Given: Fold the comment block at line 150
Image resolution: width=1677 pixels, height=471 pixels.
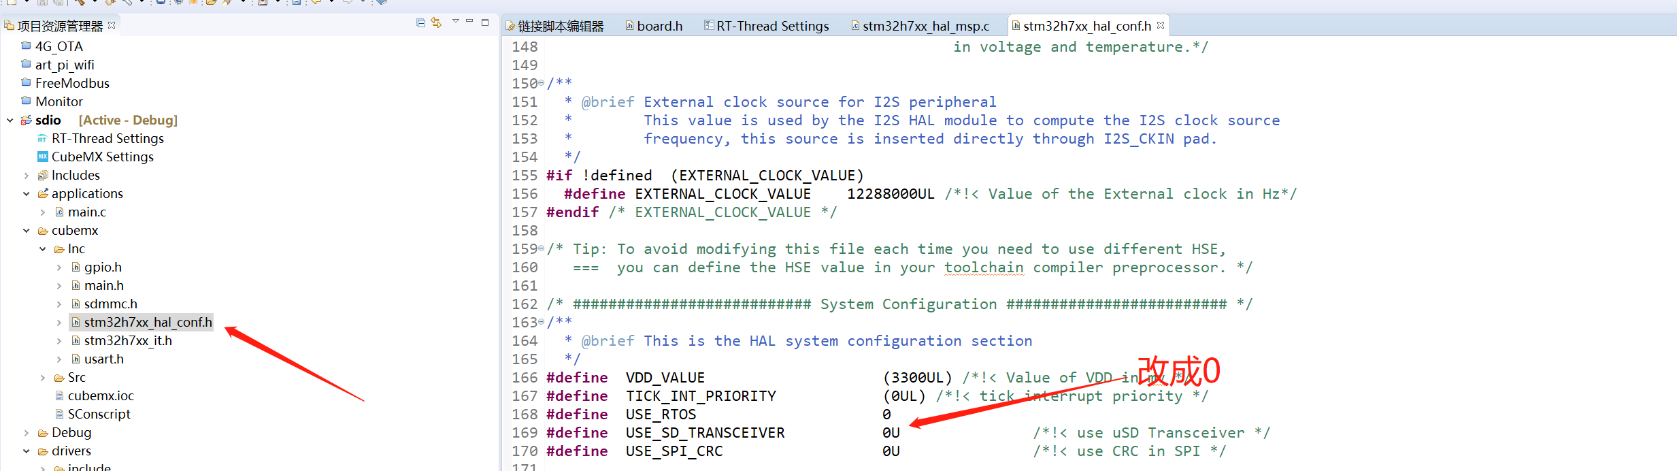Looking at the screenshot, I should (542, 83).
